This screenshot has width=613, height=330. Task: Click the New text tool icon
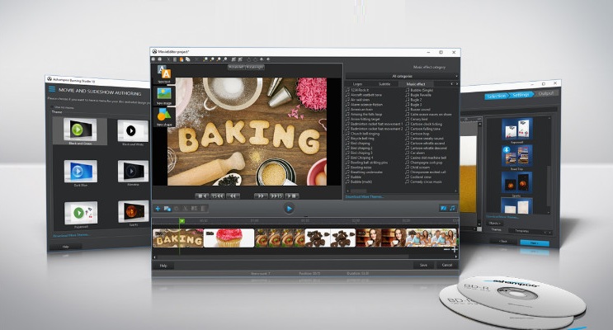(x=163, y=73)
